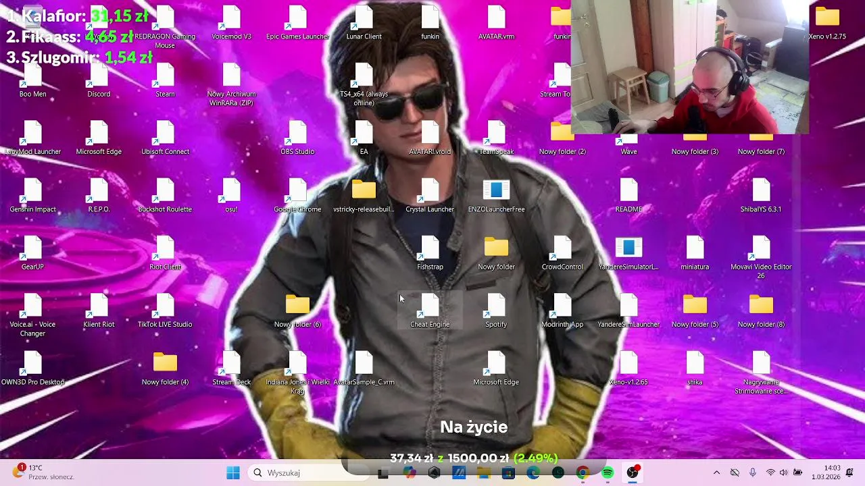Select the Steam desktop shortcut
Viewport: 865px width, 486px height.
click(165, 82)
